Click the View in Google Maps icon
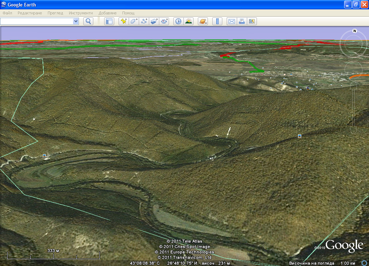 pyautogui.click(x=252, y=21)
